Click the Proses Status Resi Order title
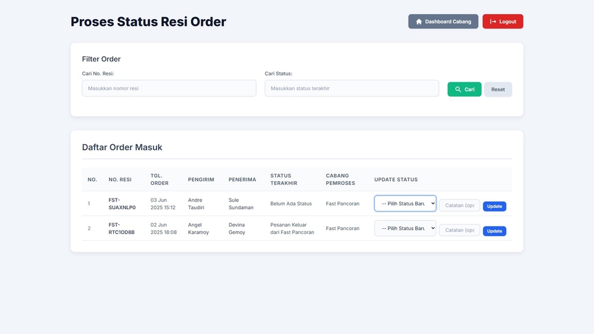Image resolution: width=594 pixels, height=334 pixels. [x=148, y=22]
